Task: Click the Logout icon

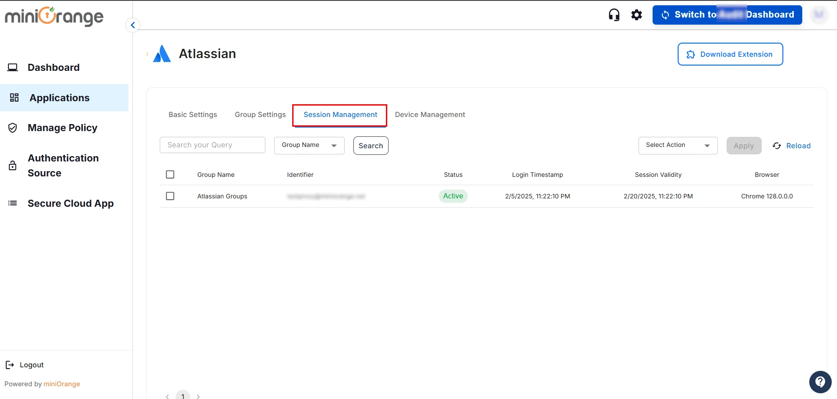Action: (10, 365)
